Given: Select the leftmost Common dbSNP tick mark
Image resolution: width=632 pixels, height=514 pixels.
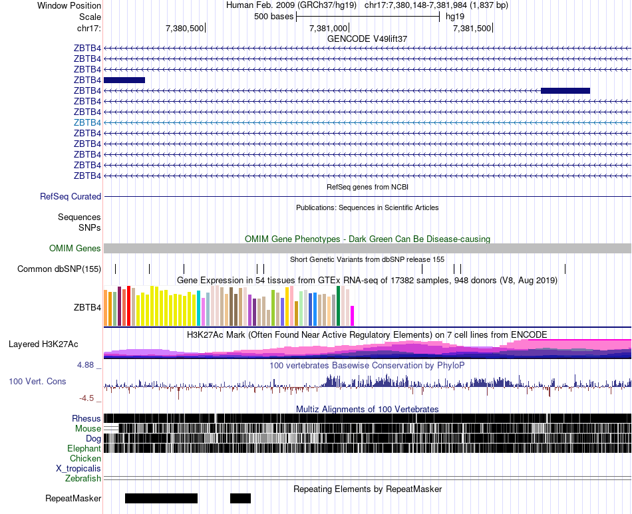Looking at the screenshot, I should coord(116,269).
